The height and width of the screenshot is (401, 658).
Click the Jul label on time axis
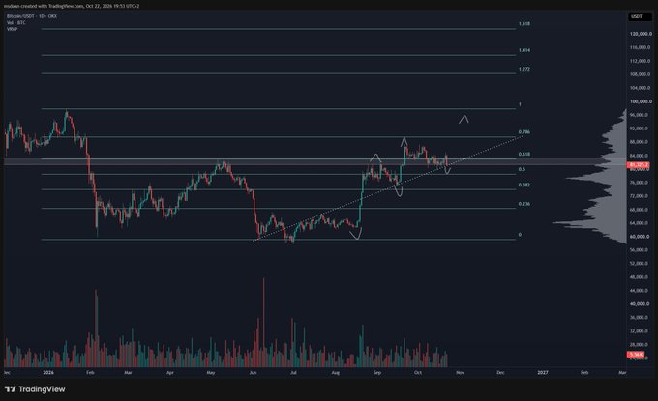click(293, 373)
